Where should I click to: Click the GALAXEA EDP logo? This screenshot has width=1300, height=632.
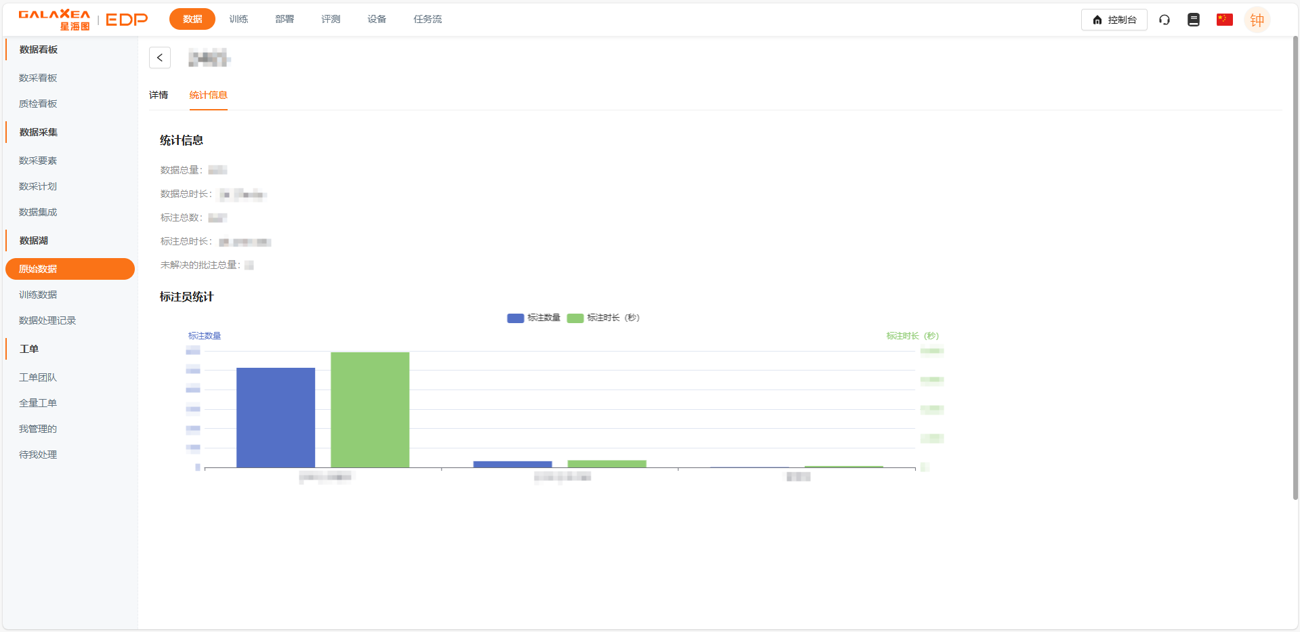click(x=83, y=20)
